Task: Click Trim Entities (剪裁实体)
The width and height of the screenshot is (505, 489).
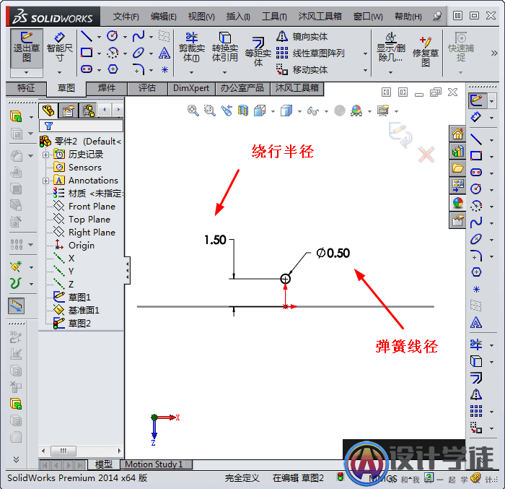Action: 192,47
